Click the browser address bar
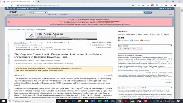Image resolution: width=183 pixels, height=103 pixels. [75, 5]
